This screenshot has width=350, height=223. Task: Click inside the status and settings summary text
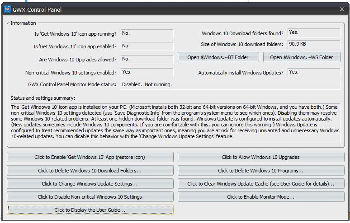(x=175, y=123)
